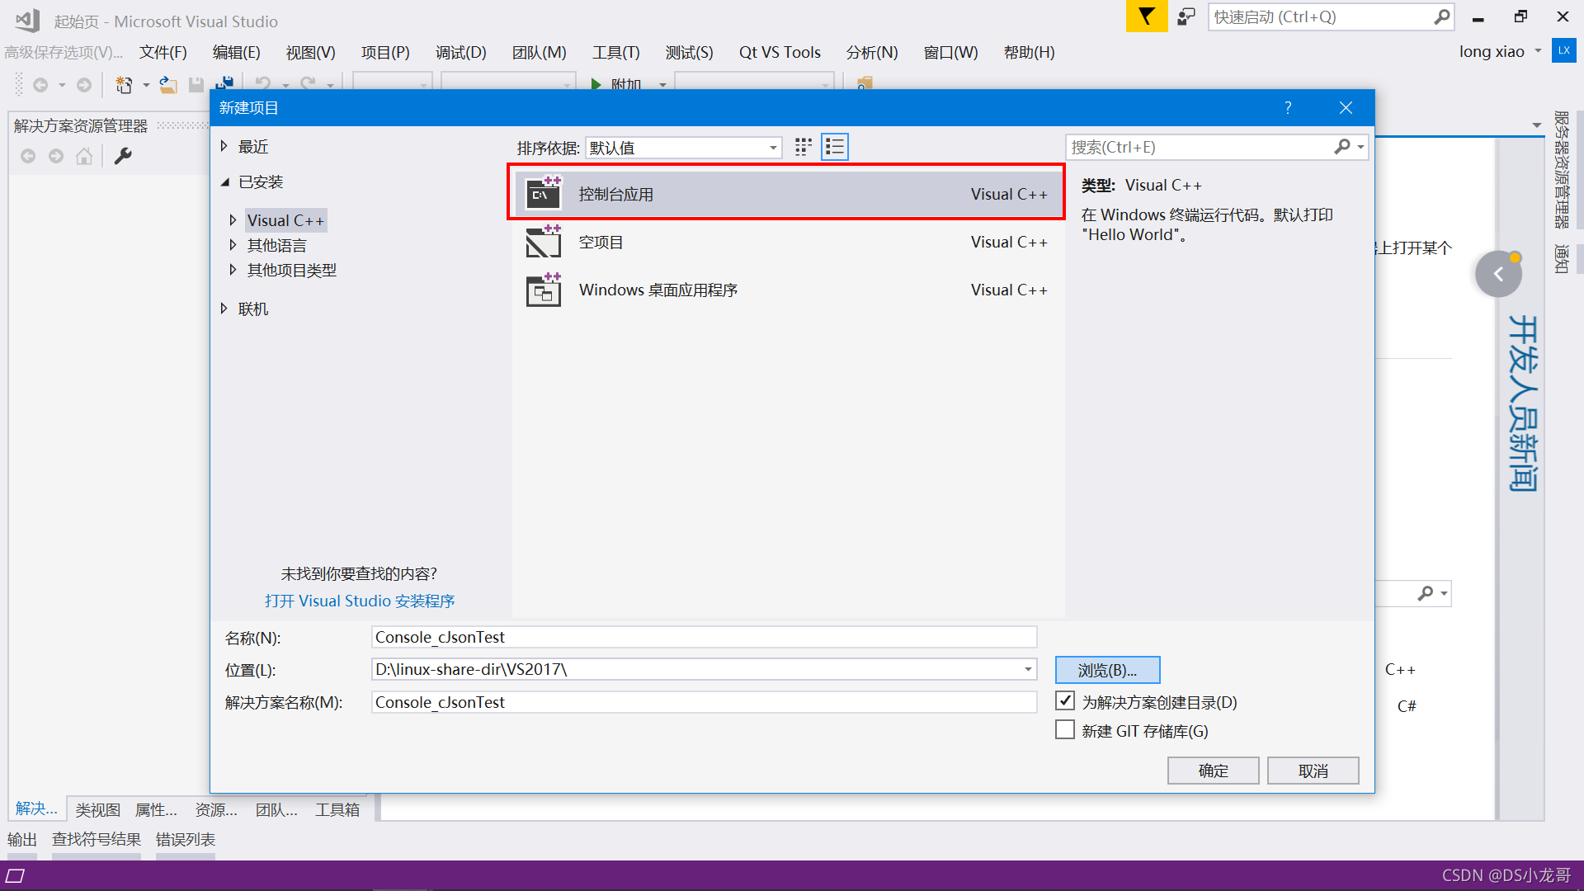This screenshot has width=1584, height=891.
Task: Click the new project toolbar icon
Action: (124, 85)
